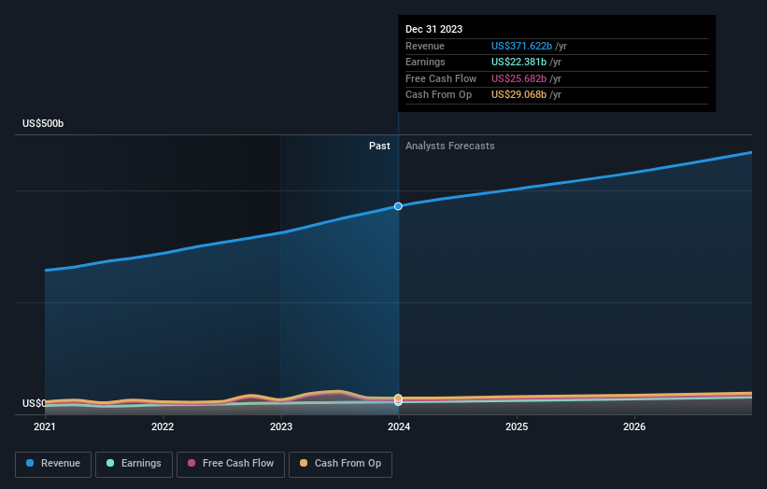Click the Analysts Forecasts label

pos(450,146)
